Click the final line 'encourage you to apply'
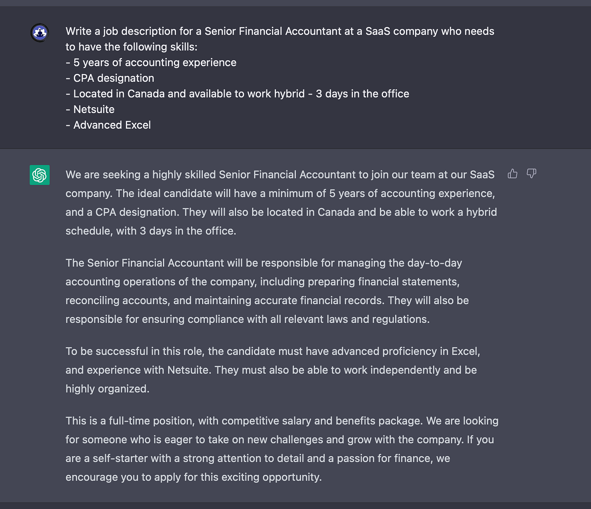The width and height of the screenshot is (591, 509). (194, 477)
